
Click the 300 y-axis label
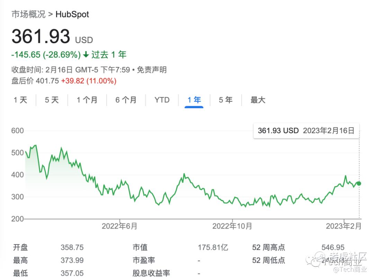pyautogui.click(x=17, y=197)
